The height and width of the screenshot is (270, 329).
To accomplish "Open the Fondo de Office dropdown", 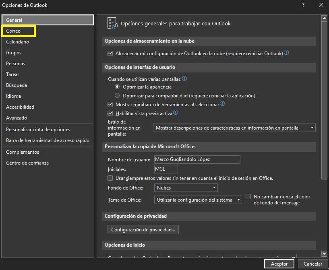I will (186, 188).
